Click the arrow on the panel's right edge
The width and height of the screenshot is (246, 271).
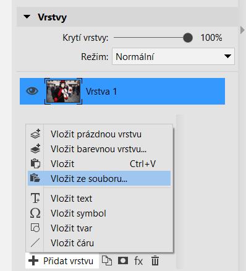point(242,30)
